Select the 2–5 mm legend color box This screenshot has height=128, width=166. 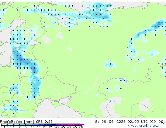(x=23, y=125)
